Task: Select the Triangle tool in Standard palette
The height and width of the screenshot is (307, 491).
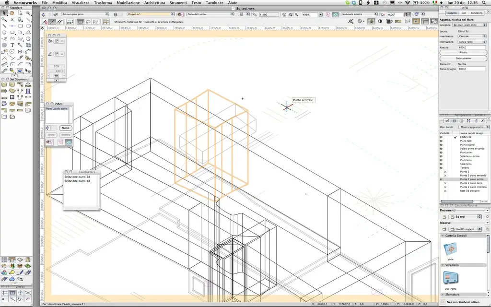Action: tap(28, 32)
